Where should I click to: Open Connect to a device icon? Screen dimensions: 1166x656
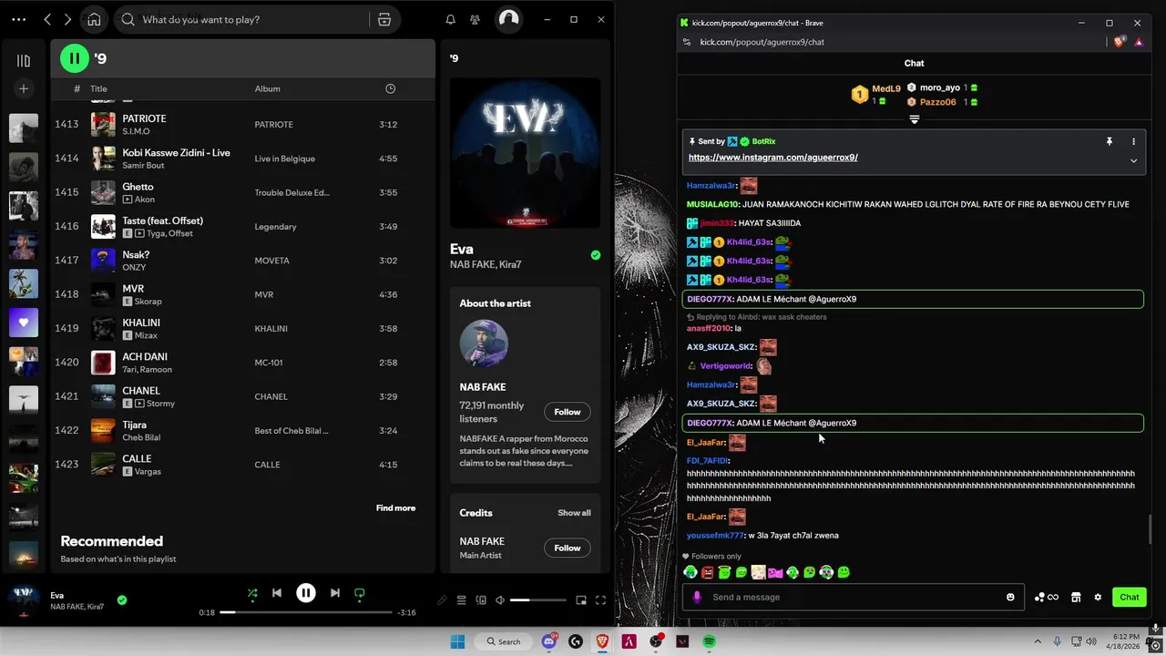pos(481,600)
